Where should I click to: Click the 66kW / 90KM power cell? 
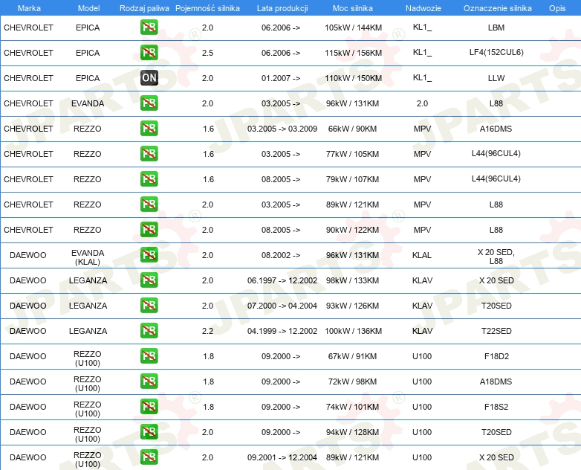click(352, 129)
